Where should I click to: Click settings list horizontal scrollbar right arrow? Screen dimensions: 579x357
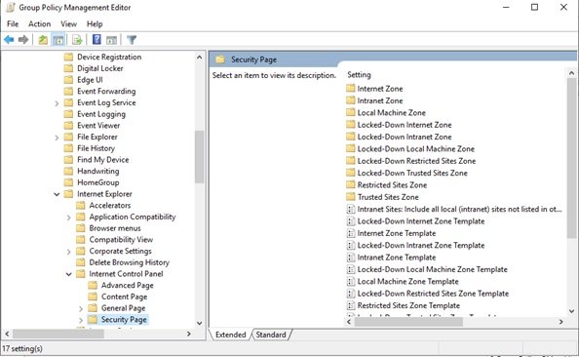560,322
